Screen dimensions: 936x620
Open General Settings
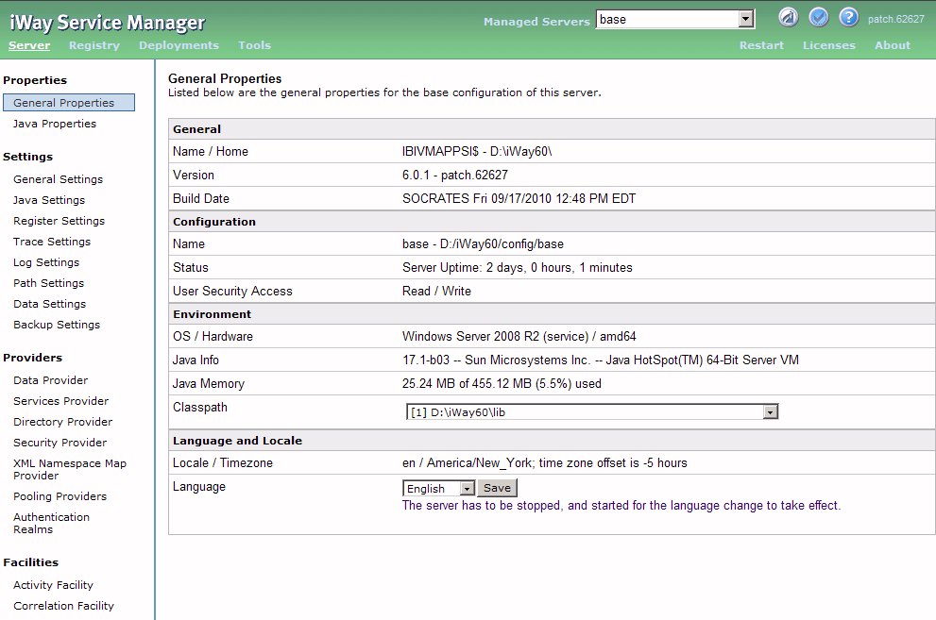point(58,179)
